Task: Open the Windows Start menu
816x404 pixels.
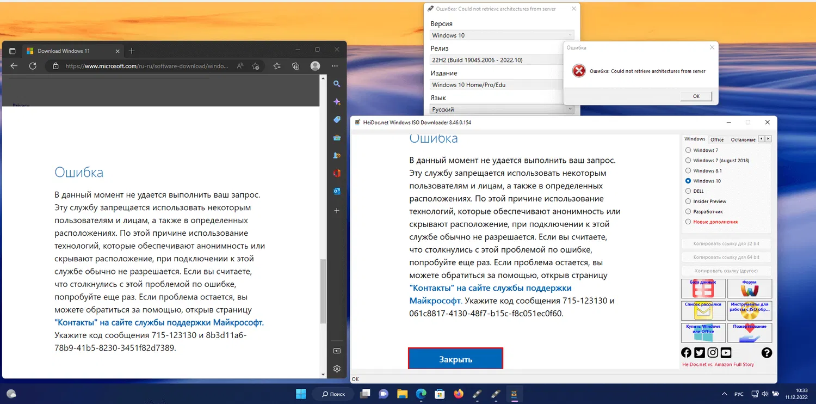Action: coord(301,394)
